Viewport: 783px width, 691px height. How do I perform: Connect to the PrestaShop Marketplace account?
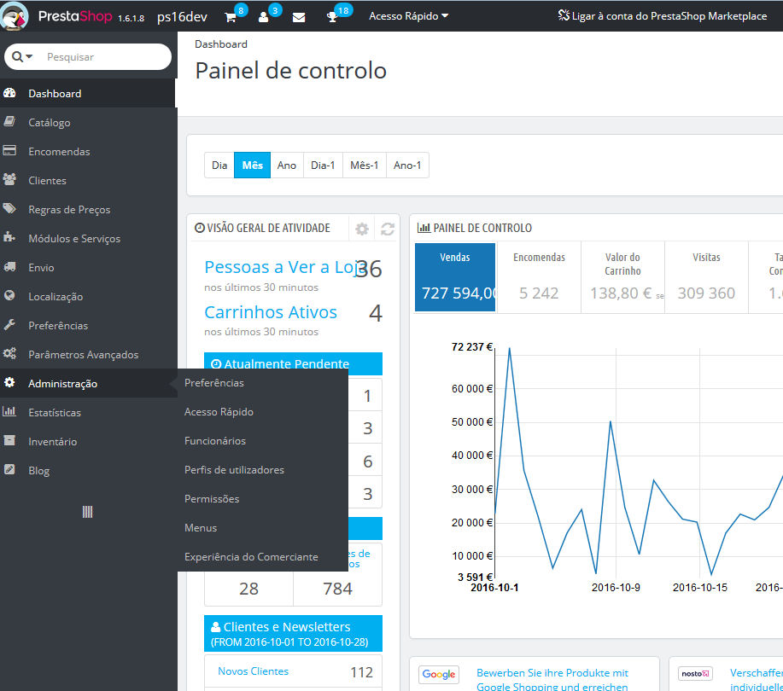pyautogui.click(x=662, y=16)
